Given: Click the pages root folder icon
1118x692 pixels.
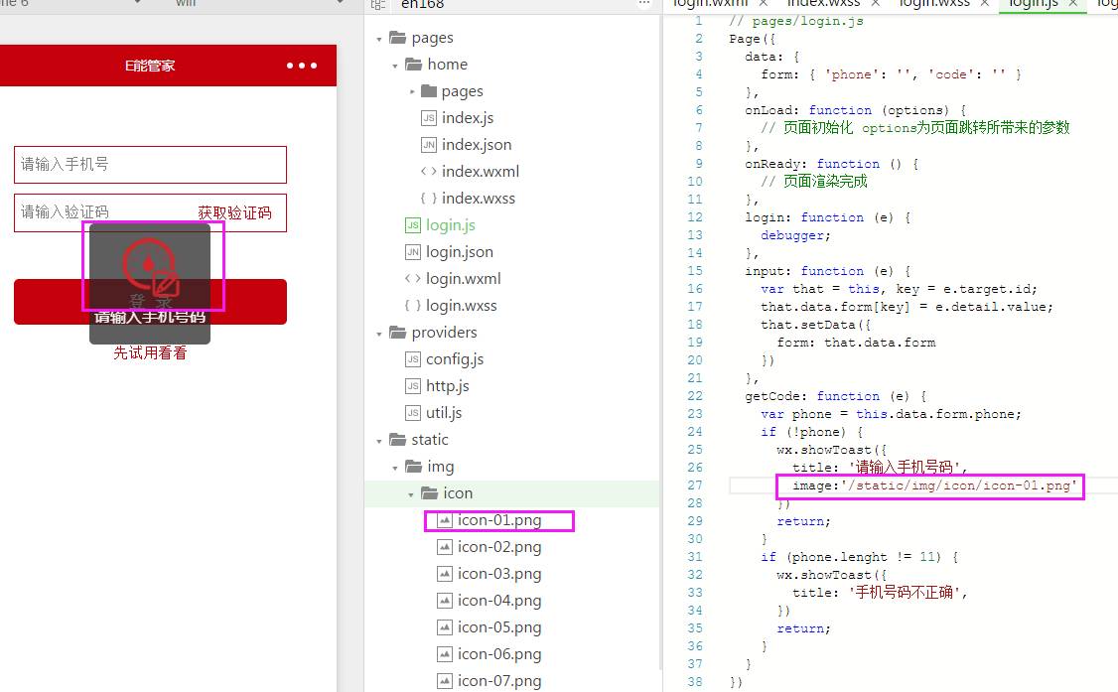Looking at the screenshot, I should pos(397,38).
